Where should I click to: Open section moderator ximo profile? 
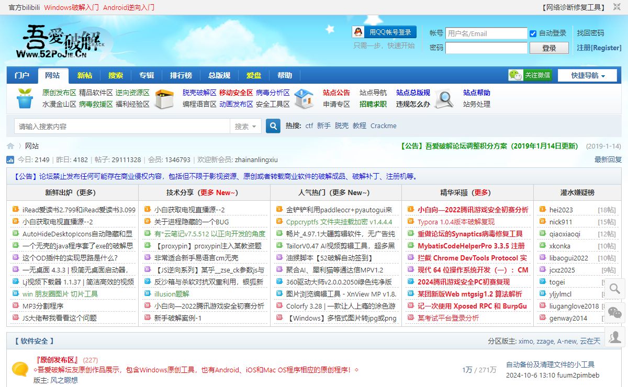tap(526, 341)
